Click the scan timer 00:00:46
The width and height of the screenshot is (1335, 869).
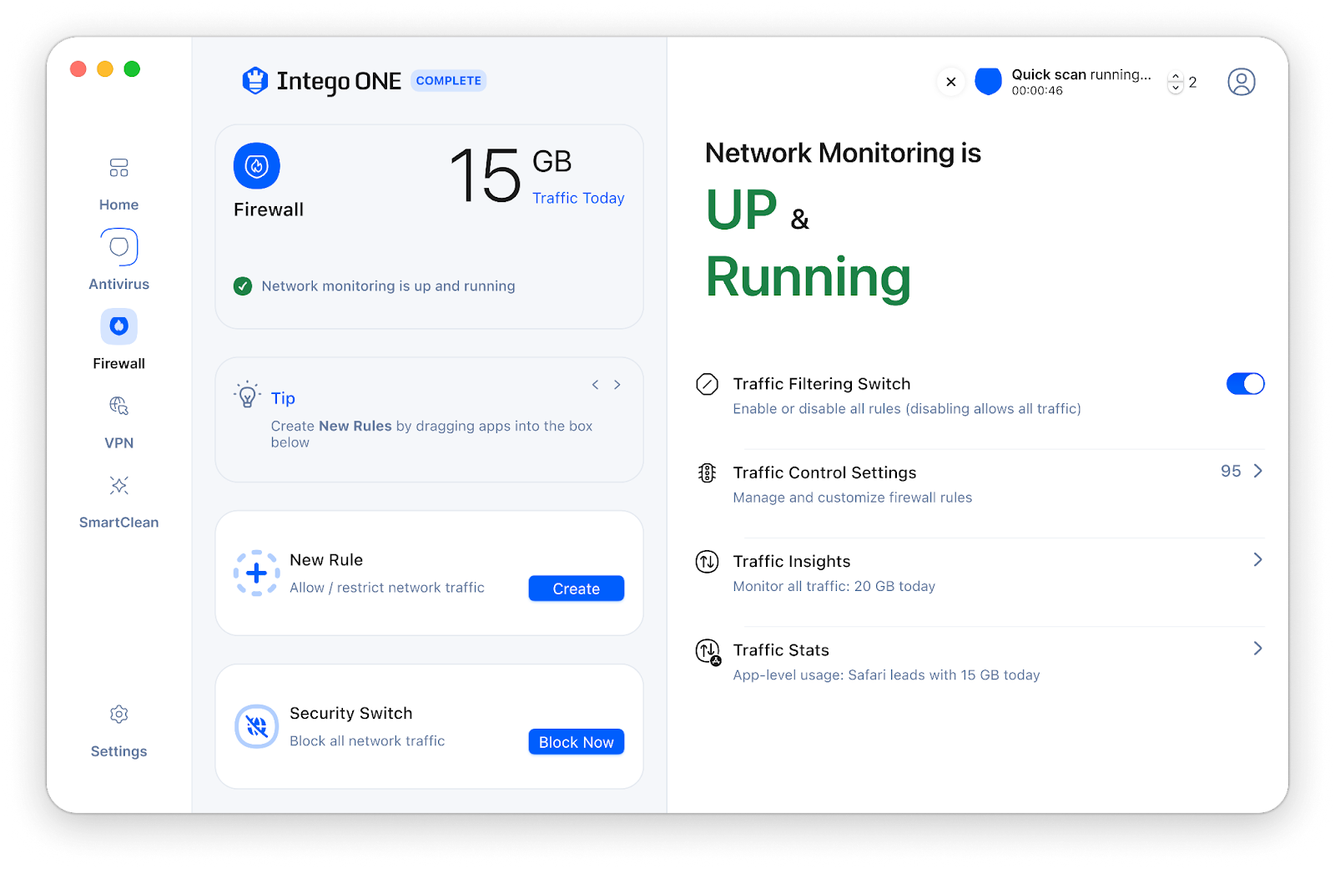[x=1037, y=91]
